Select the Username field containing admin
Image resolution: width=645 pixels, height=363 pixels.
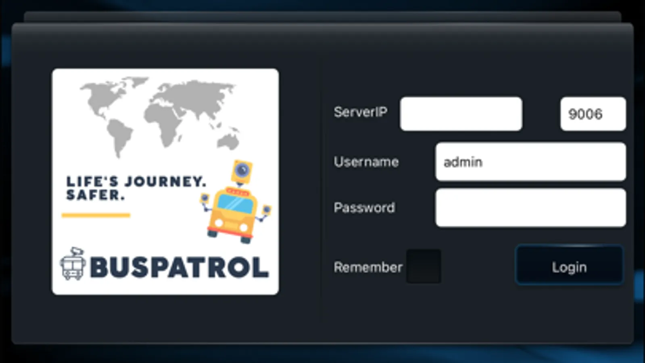531,162
